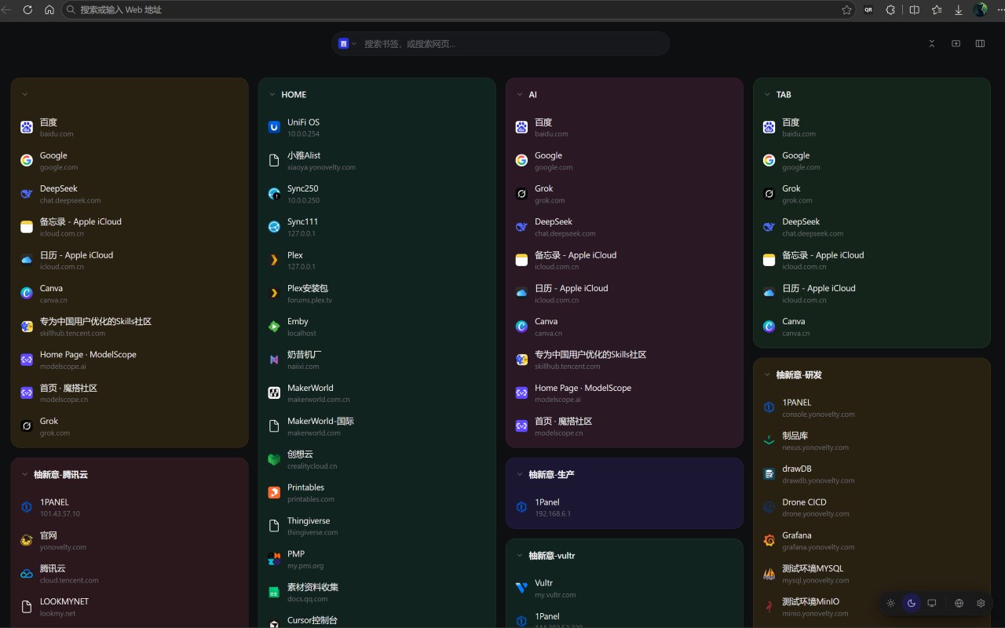Open the 素材资料收集 bookmark
Screen dimensions: 1005x628
coord(377,592)
